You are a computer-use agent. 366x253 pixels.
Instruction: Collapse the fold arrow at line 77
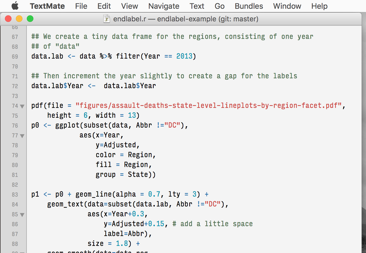(x=22, y=136)
